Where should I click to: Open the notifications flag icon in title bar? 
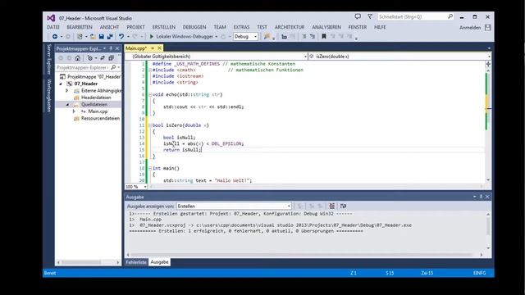(370, 16)
